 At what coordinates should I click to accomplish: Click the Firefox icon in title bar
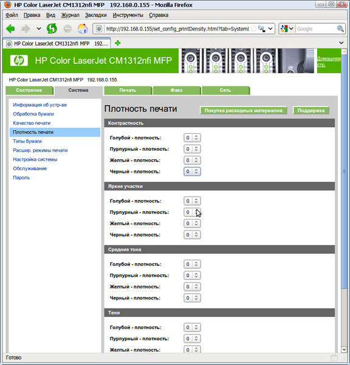(8, 4)
